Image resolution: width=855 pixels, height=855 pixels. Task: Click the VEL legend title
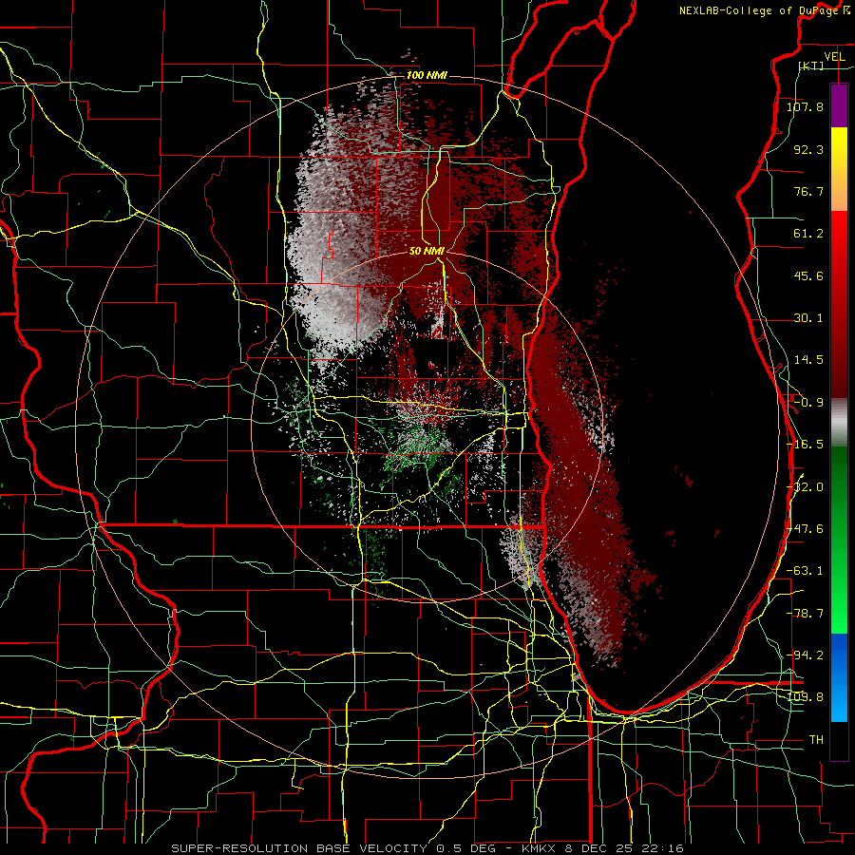[834, 57]
